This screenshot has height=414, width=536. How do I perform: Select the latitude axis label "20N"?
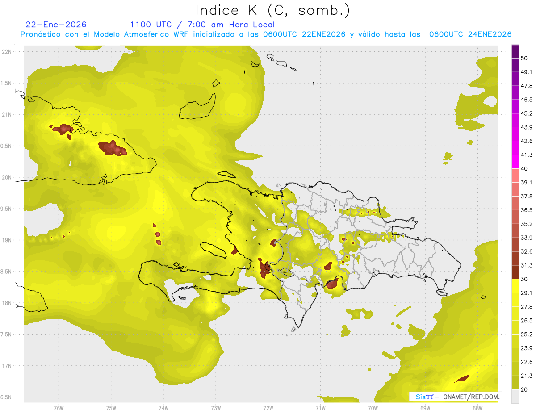coord(7,177)
